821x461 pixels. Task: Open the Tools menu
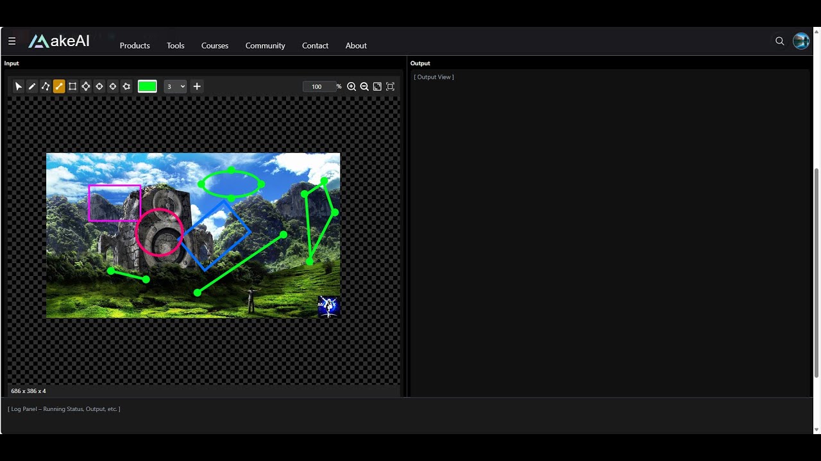[176, 45]
